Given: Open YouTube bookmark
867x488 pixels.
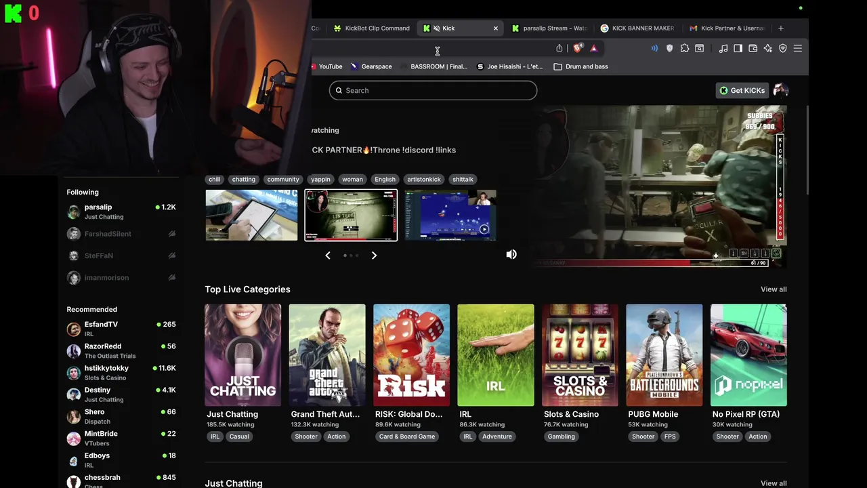Looking at the screenshot, I should [327, 66].
